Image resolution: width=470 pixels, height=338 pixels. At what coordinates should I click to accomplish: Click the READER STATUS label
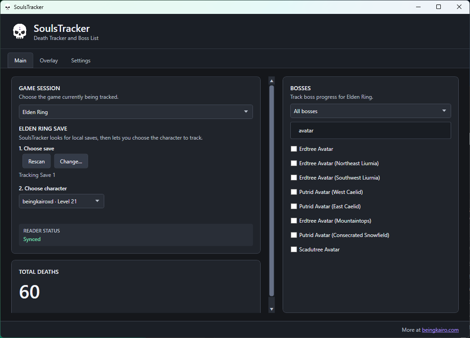[x=42, y=231]
